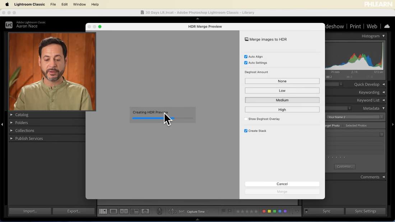Toggle the A-Z sort direction icon

point(172,211)
